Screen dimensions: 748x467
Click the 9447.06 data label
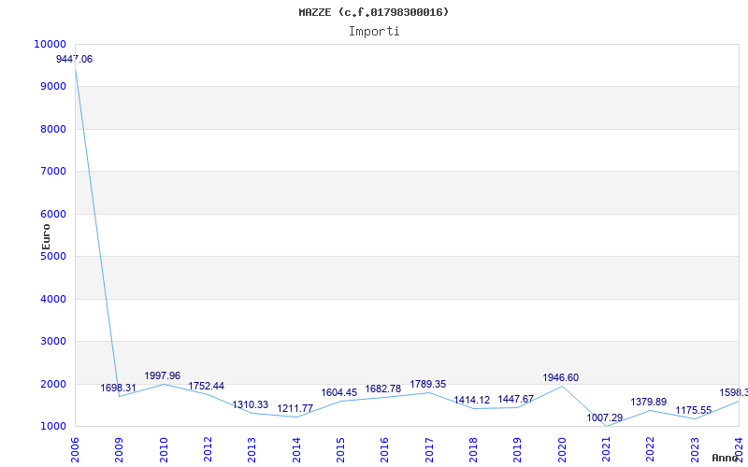pos(75,59)
